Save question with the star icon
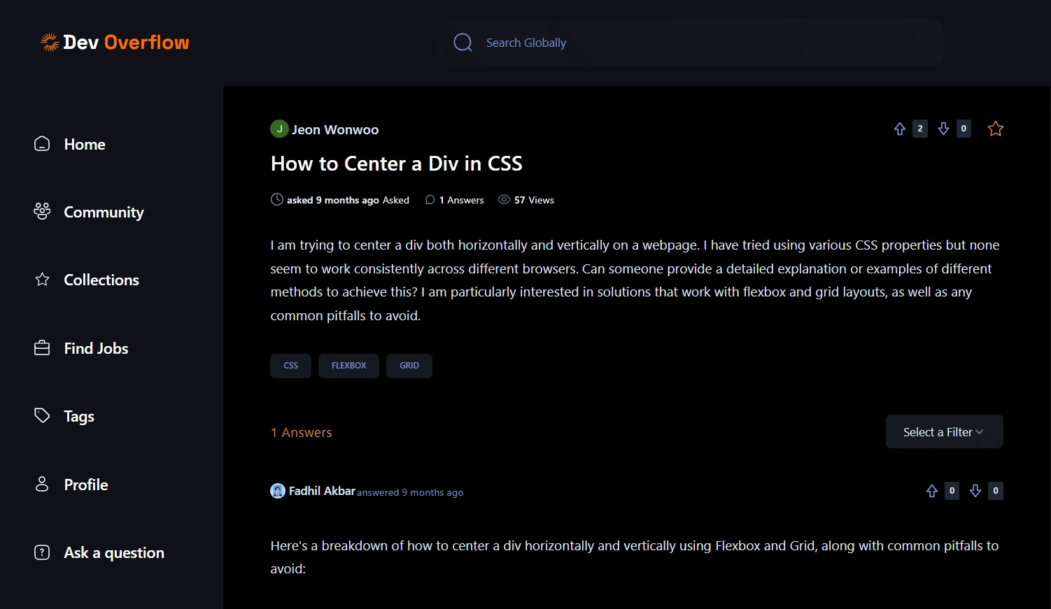1051x609 pixels. point(996,129)
